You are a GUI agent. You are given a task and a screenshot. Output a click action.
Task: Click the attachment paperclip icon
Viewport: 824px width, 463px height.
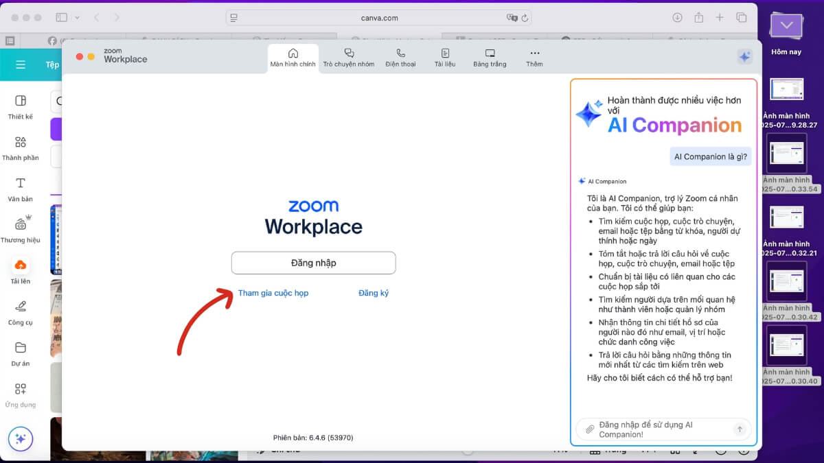click(x=589, y=429)
